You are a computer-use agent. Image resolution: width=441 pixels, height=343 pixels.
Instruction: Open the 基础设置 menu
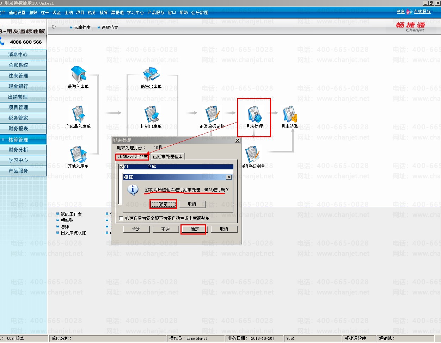pos(17,13)
